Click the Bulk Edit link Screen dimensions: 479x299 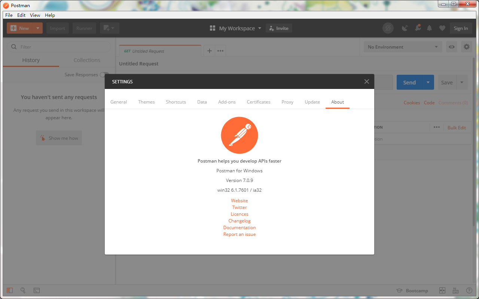click(457, 127)
